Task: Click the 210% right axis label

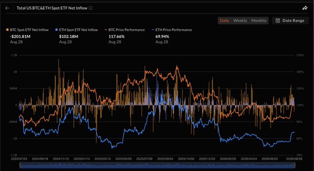Action: coord(300,55)
